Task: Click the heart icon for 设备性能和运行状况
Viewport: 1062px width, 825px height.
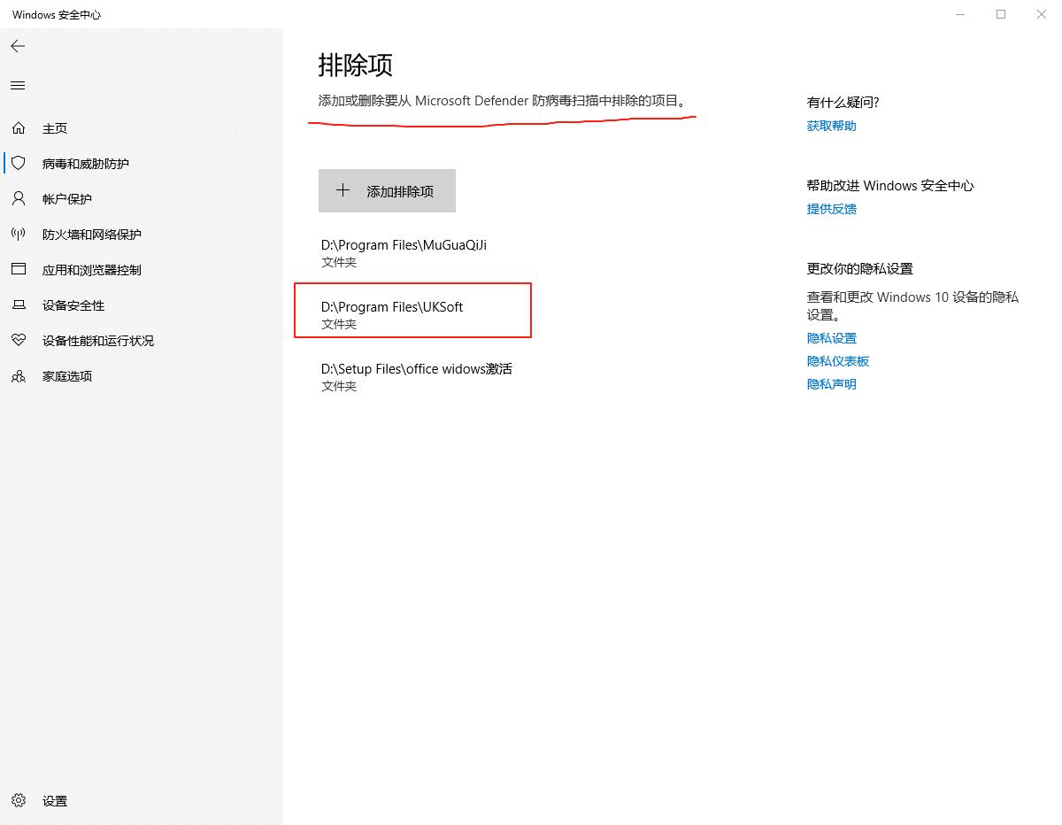Action: pyautogui.click(x=19, y=341)
